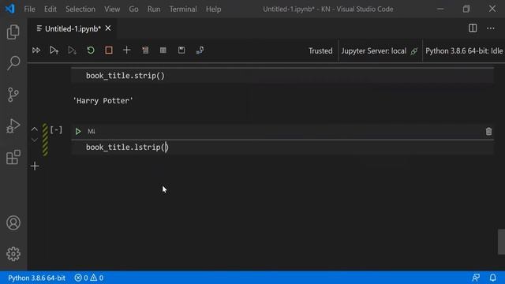Select the Python 3.8.6 64-bit interpreter in status bar
Viewport: 505px width, 284px height.
[36, 278]
